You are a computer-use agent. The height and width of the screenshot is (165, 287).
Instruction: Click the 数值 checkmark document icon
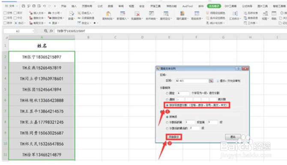(x=72, y=14)
